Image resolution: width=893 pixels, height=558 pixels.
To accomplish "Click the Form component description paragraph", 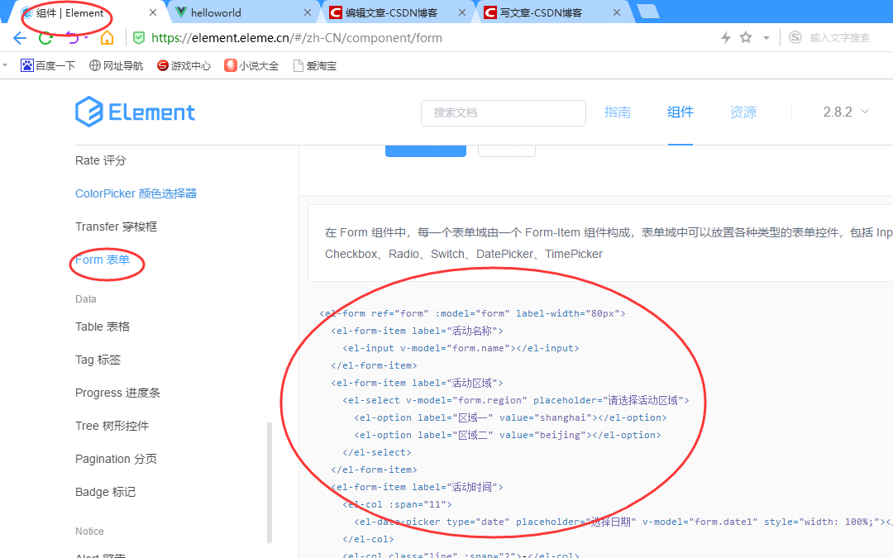I will click(609, 243).
